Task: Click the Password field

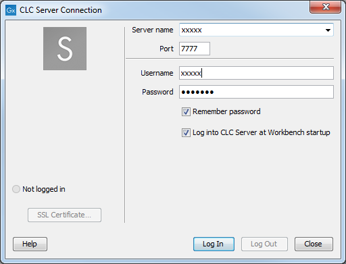Action: click(256, 92)
